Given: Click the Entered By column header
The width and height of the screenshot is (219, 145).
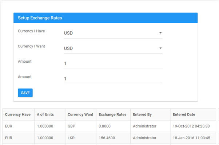Looking at the screenshot, I should tap(150, 114).
